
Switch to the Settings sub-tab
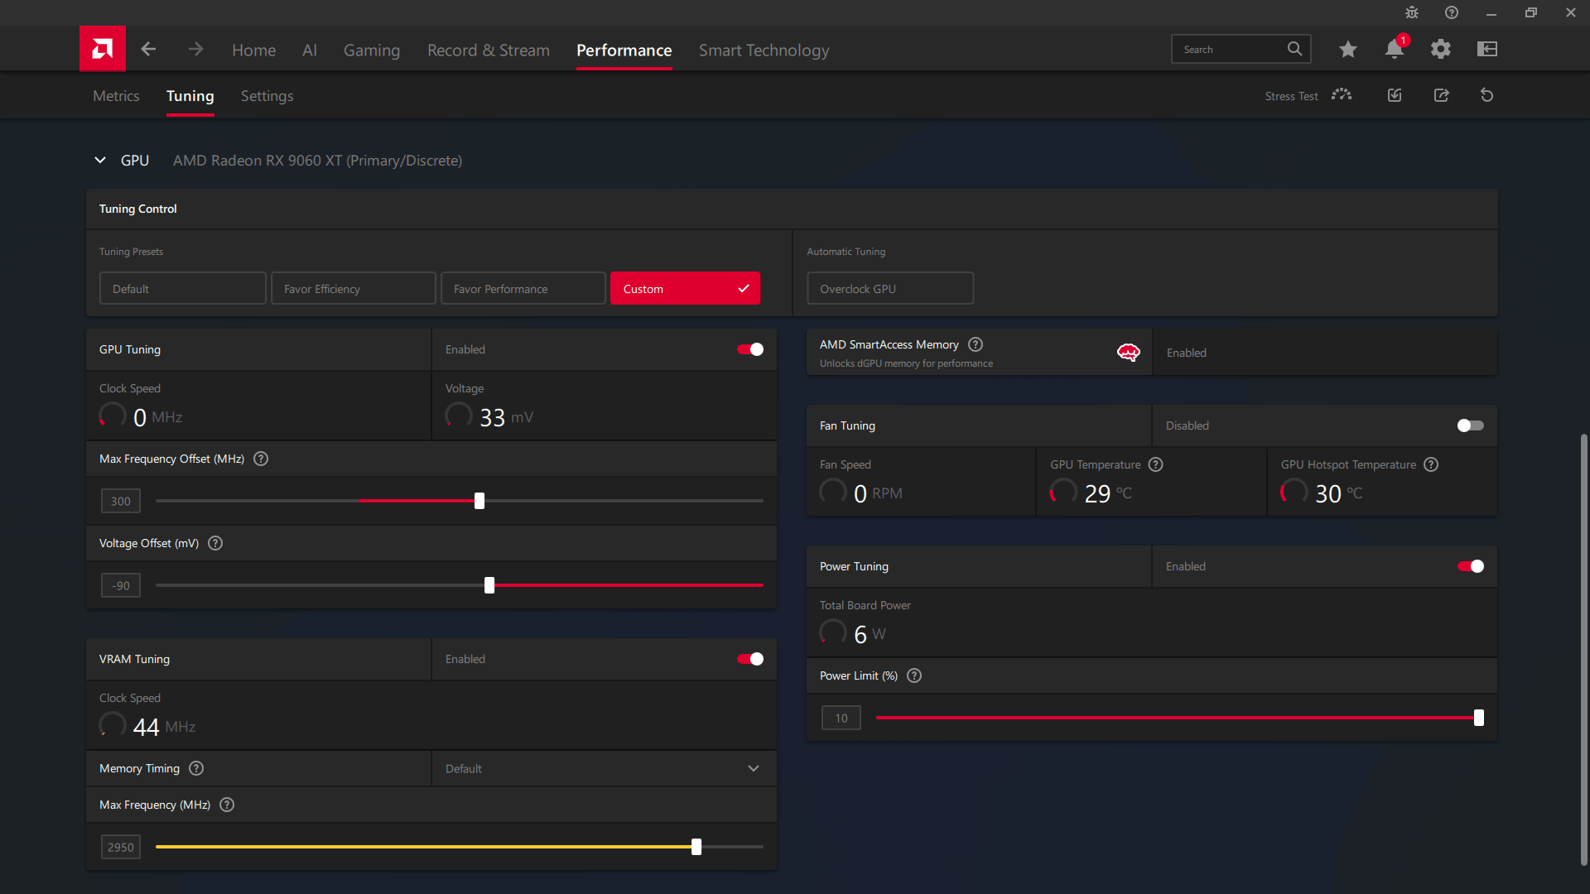[267, 96]
